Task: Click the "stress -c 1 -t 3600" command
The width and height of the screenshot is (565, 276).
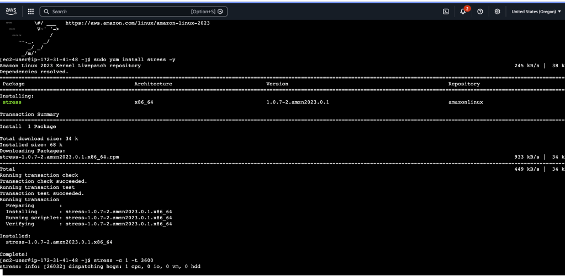Action: 123,260
